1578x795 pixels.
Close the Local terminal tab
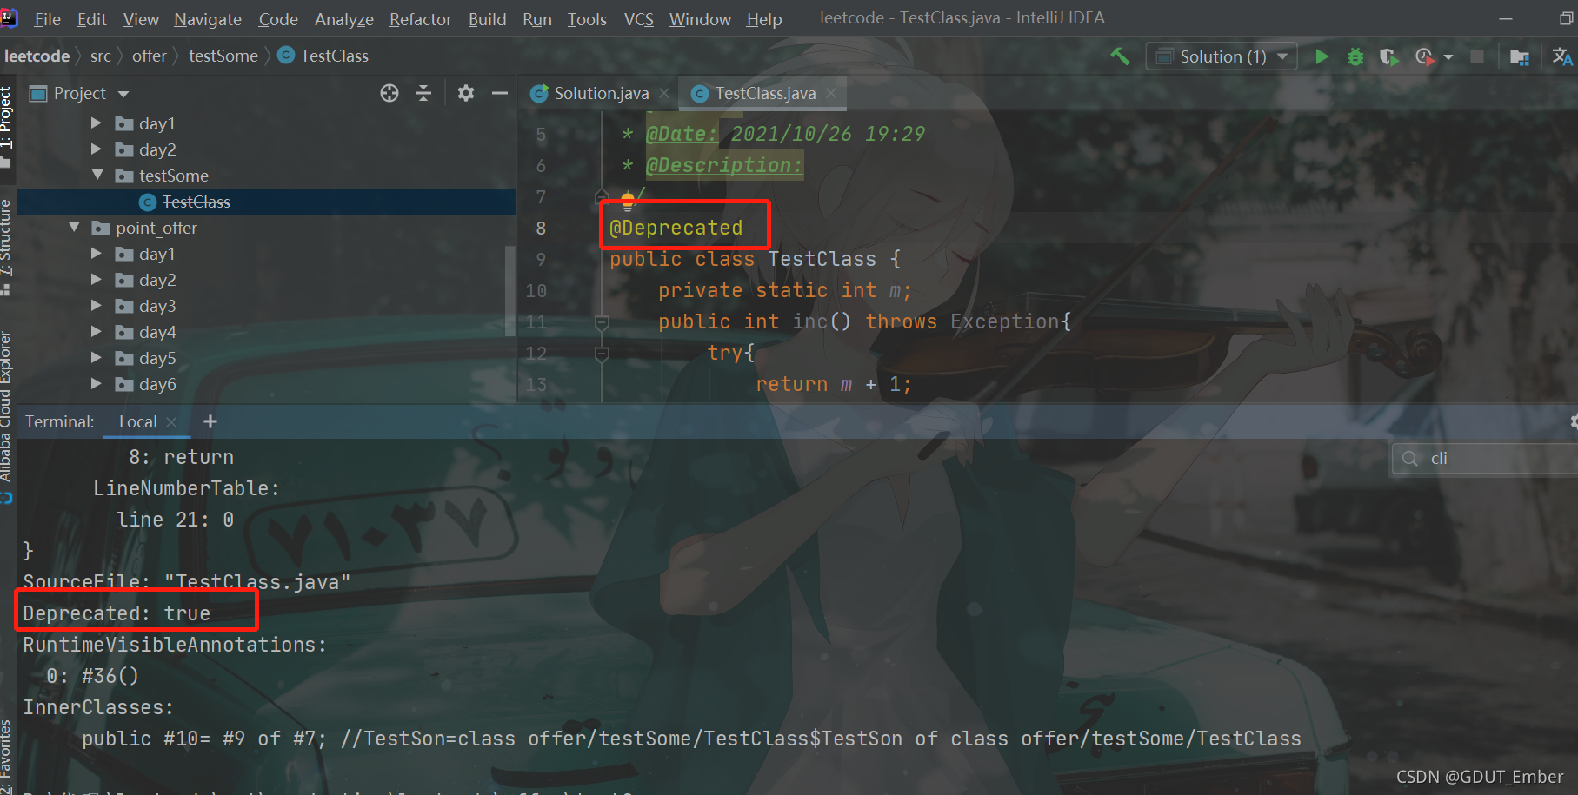pos(171,422)
